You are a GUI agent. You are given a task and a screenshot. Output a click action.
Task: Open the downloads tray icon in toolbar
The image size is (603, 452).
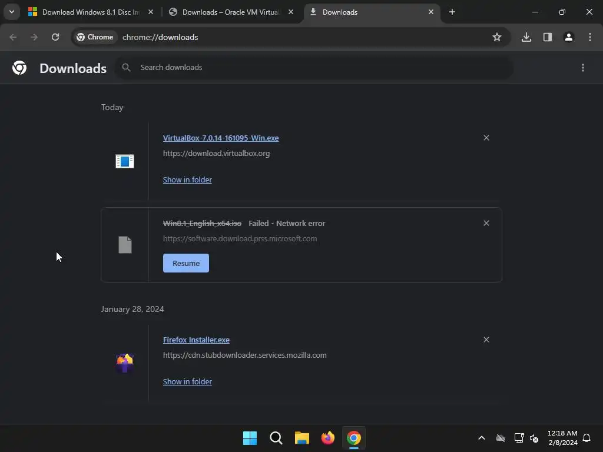coord(526,37)
